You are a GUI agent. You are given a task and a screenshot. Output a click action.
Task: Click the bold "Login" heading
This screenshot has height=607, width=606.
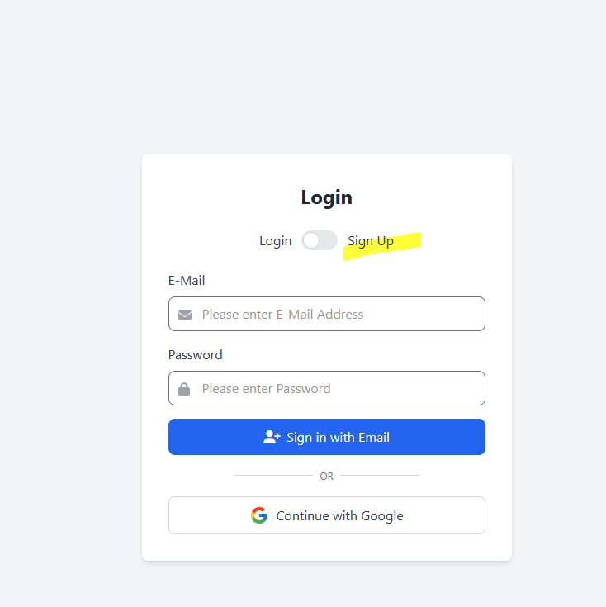327,197
